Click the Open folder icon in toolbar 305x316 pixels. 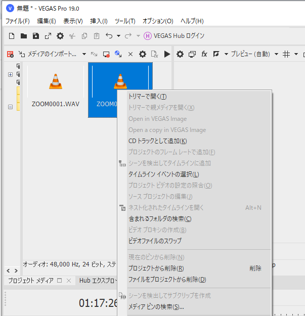tap(23, 36)
